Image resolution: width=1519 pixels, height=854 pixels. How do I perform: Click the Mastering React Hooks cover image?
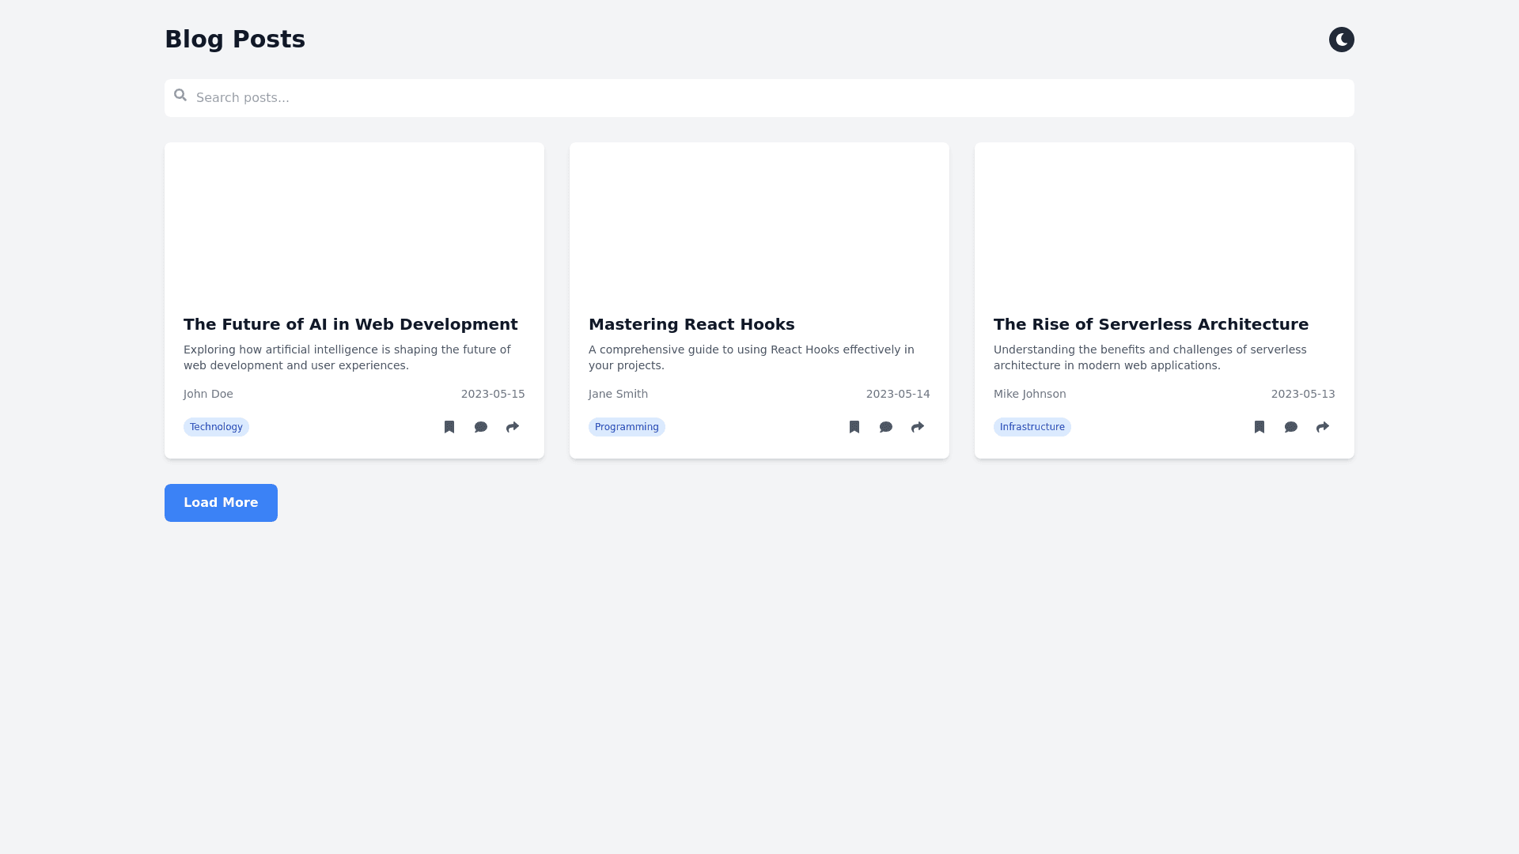tap(759, 221)
